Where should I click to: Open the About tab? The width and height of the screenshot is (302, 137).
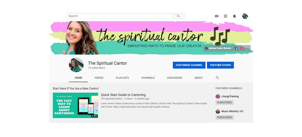click(198, 78)
